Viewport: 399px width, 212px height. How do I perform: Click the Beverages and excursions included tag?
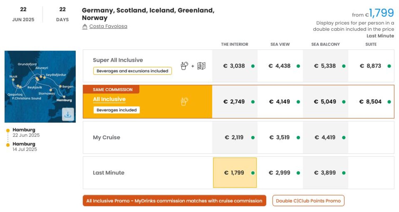pos(132,71)
